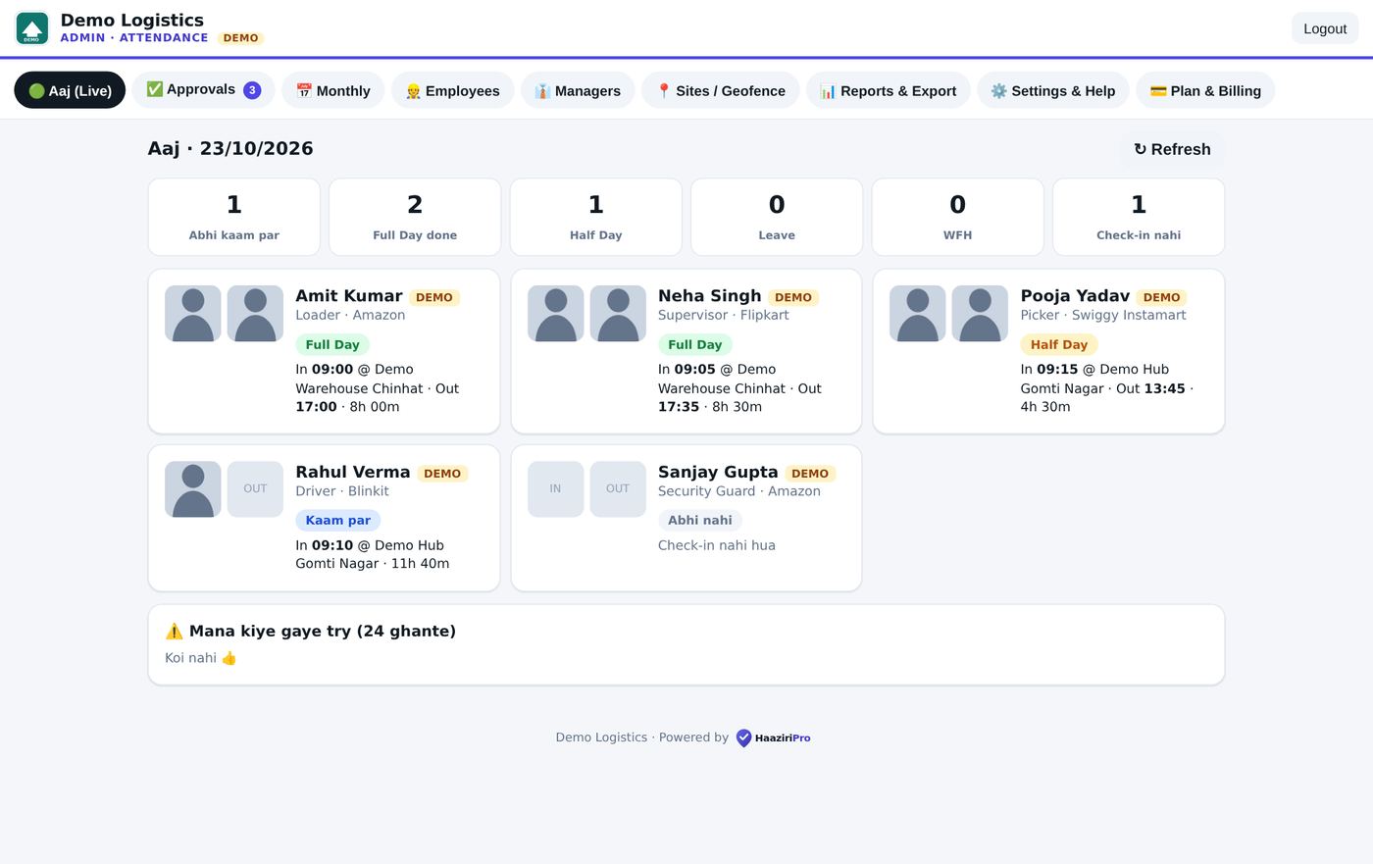Click the name Pooja Yadav
1373x864 pixels.
point(1075,296)
